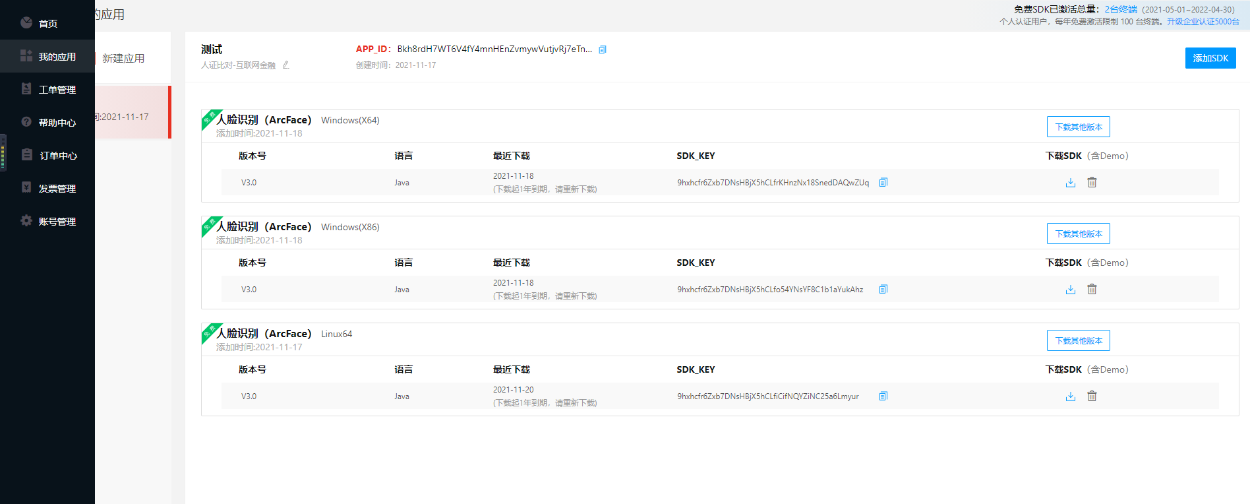Copy SDK_KEY for Windows(X64) SDK
Screen dimensions: 1250x504
pos(883,183)
